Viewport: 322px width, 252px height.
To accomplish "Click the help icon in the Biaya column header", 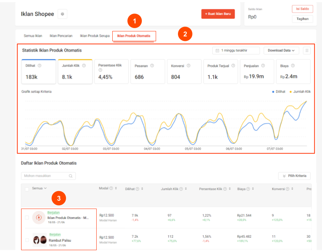I will 248,189.
